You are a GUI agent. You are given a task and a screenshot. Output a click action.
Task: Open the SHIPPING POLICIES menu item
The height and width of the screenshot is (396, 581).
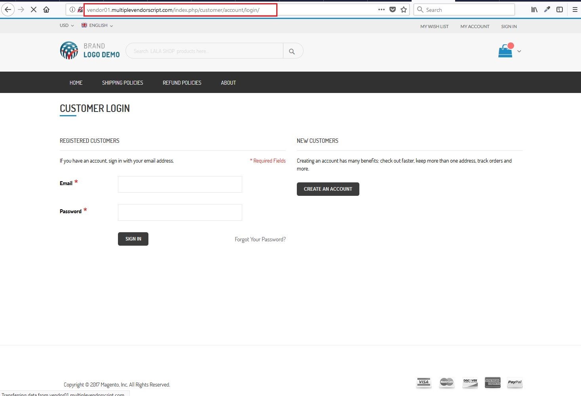pos(122,83)
